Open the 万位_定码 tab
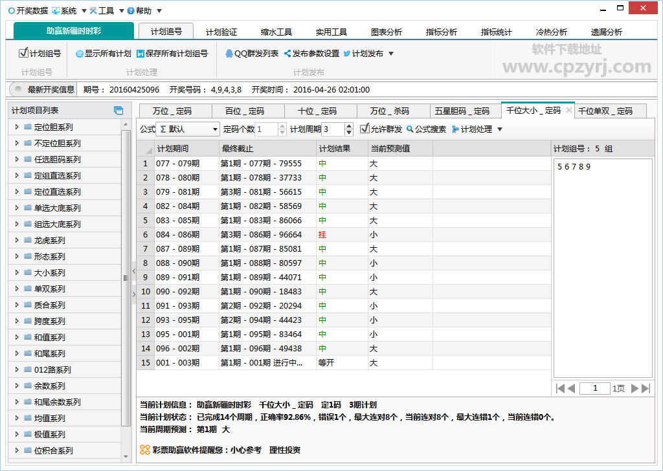 click(x=175, y=111)
